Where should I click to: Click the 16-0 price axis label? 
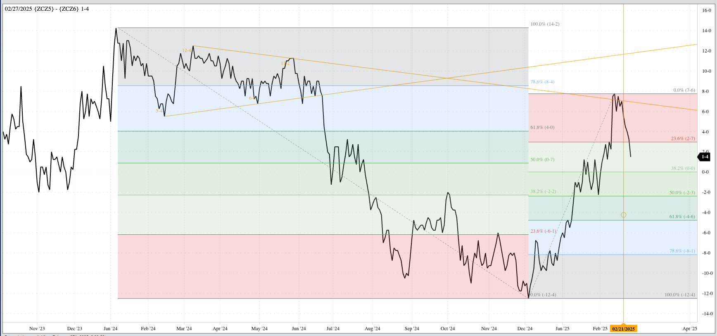(x=707, y=10)
